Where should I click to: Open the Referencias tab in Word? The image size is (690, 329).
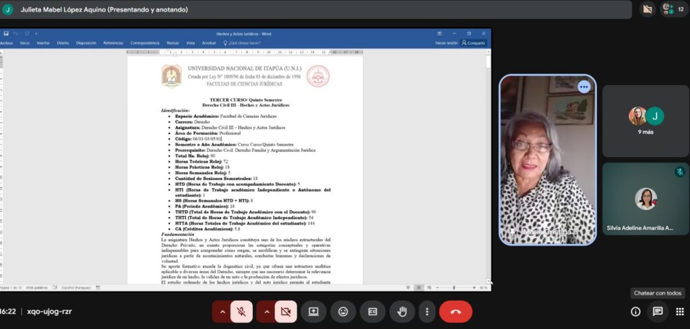click(108, 42)
